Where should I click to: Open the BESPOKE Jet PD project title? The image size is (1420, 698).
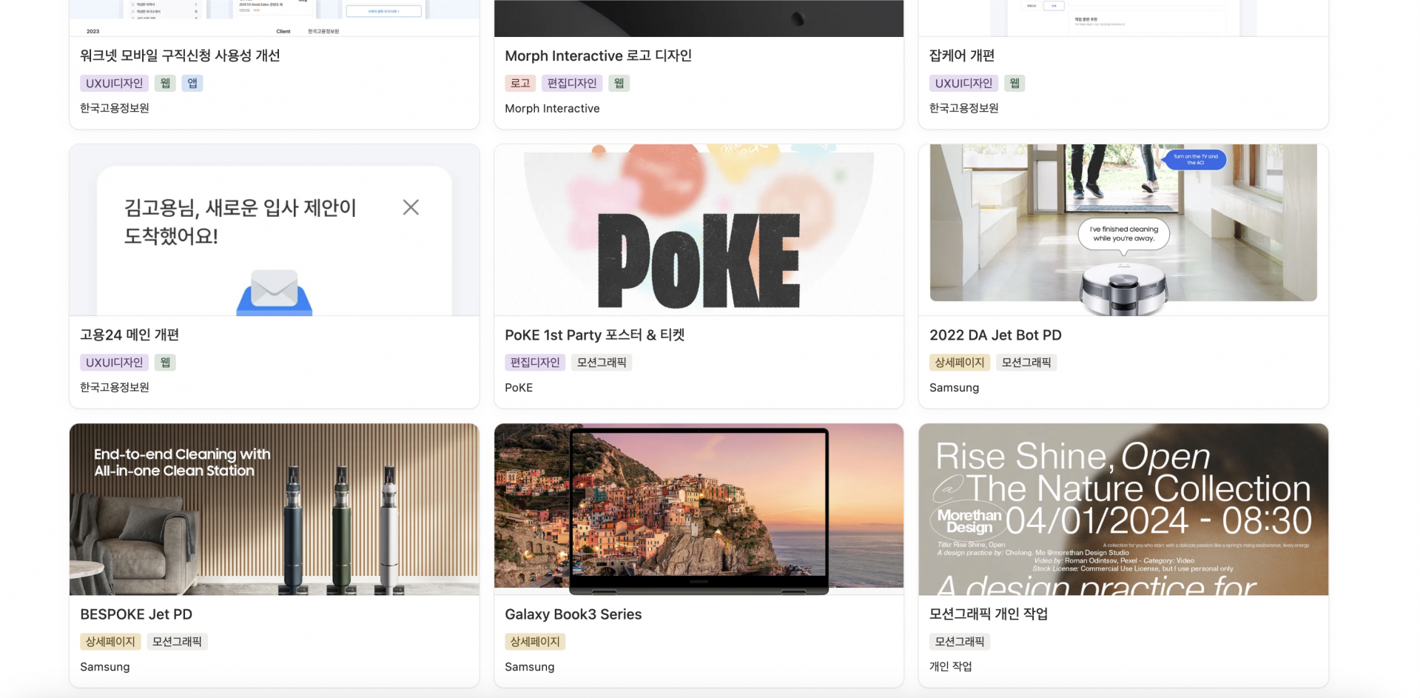pos(136,614)
